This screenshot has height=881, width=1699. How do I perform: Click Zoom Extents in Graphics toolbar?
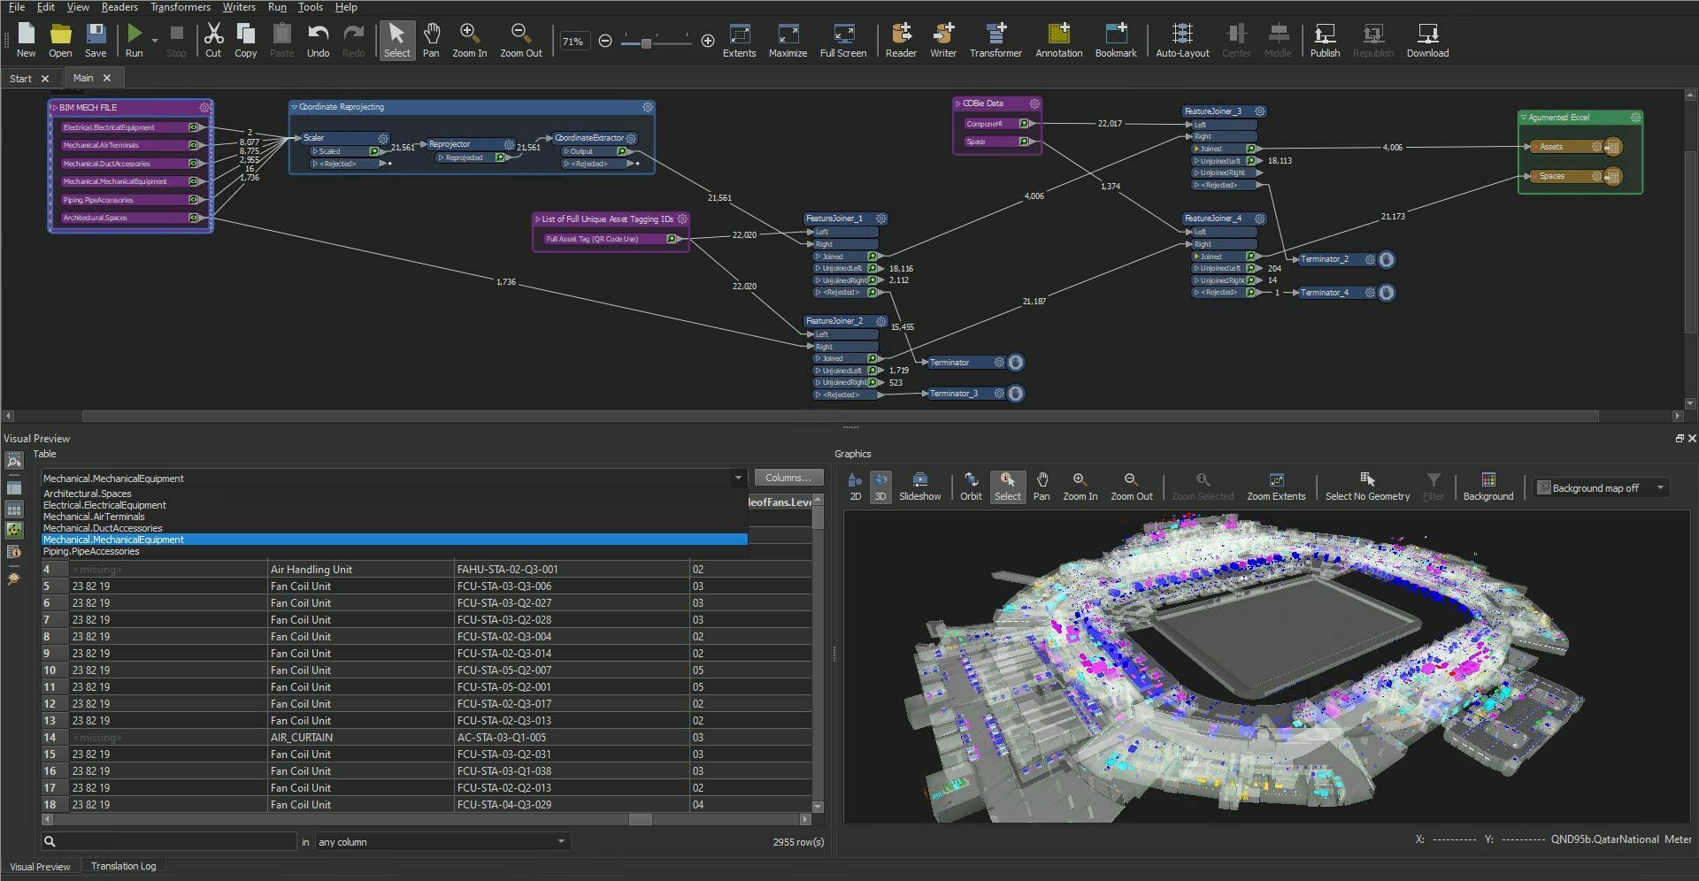(x=1275, y=486)
